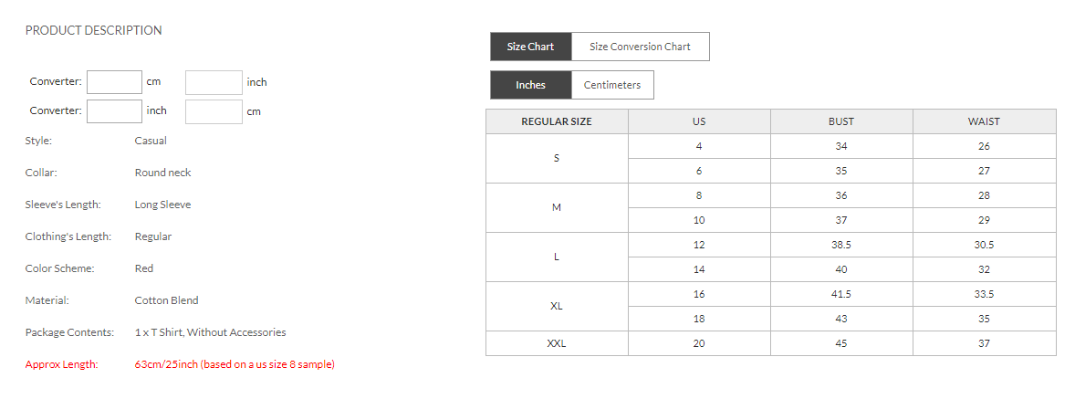Switch to the Size Chart tab
Viewport: 1075px width, 399px height.
(530, 47)
